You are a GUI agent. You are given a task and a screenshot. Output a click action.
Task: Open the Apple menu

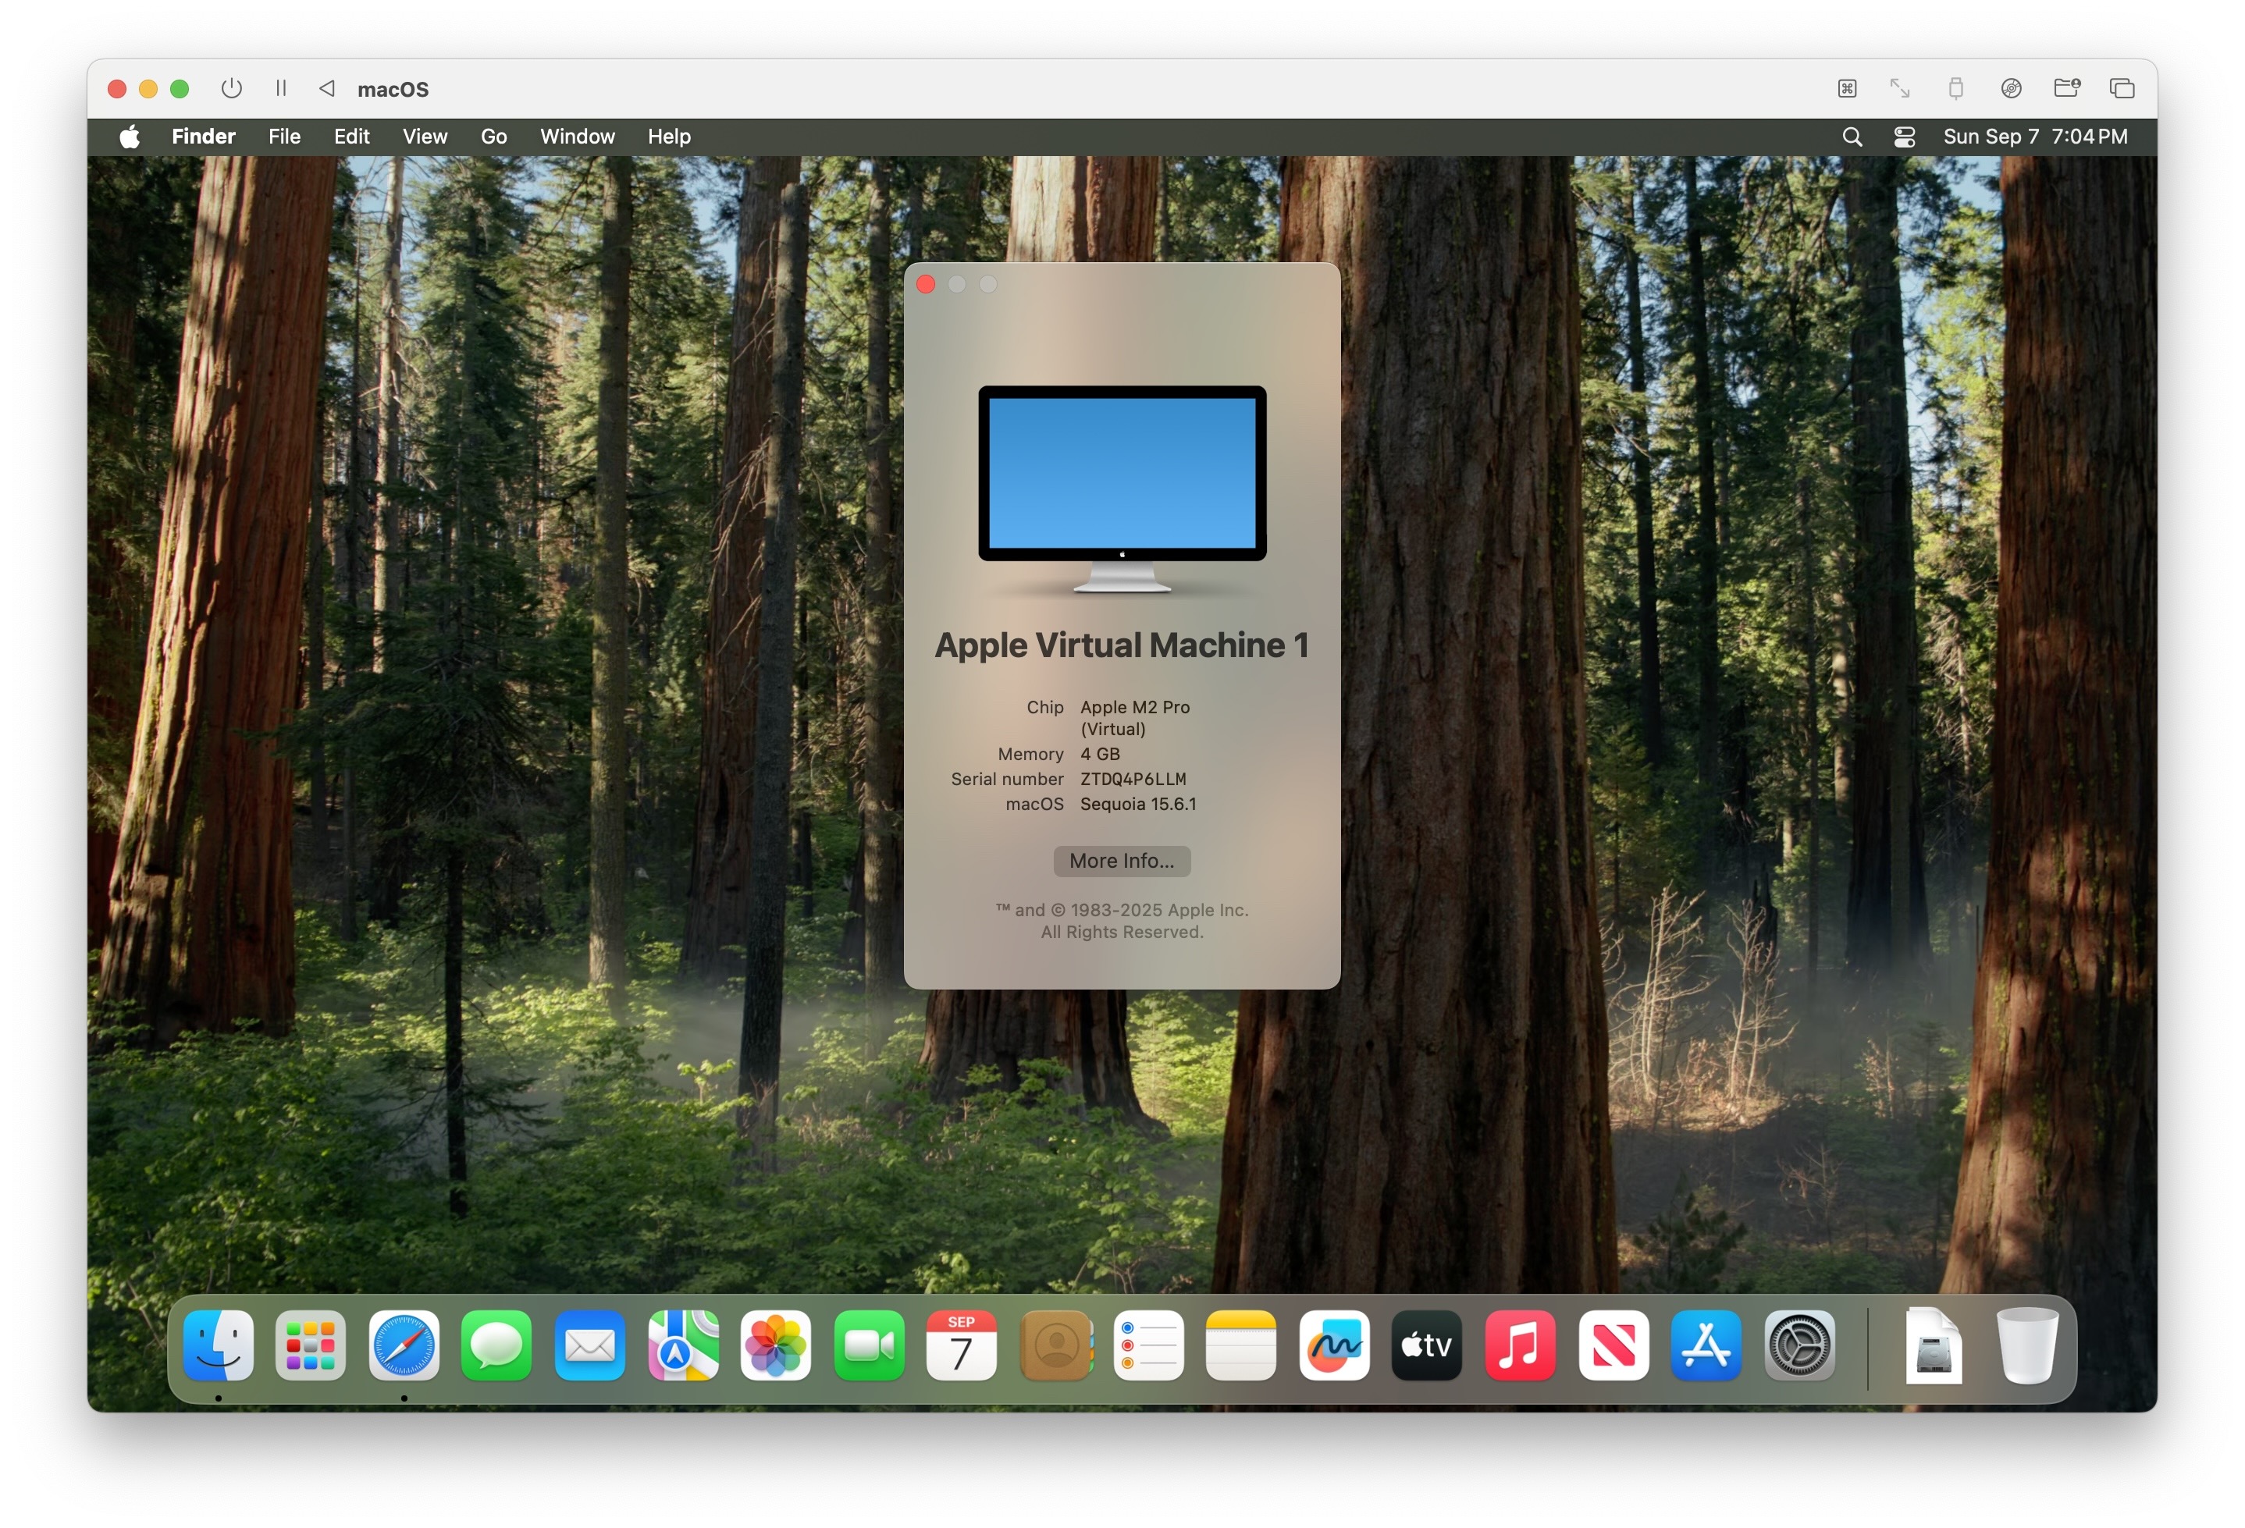click(130, 137)
